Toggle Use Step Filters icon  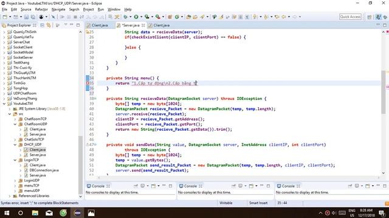click(117, 17)
